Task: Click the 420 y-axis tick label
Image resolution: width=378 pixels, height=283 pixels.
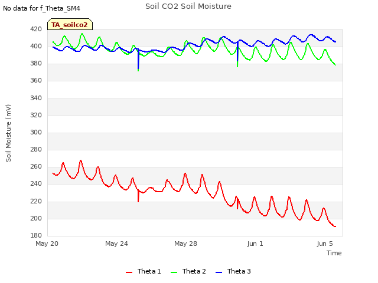Action: (36, 29)
